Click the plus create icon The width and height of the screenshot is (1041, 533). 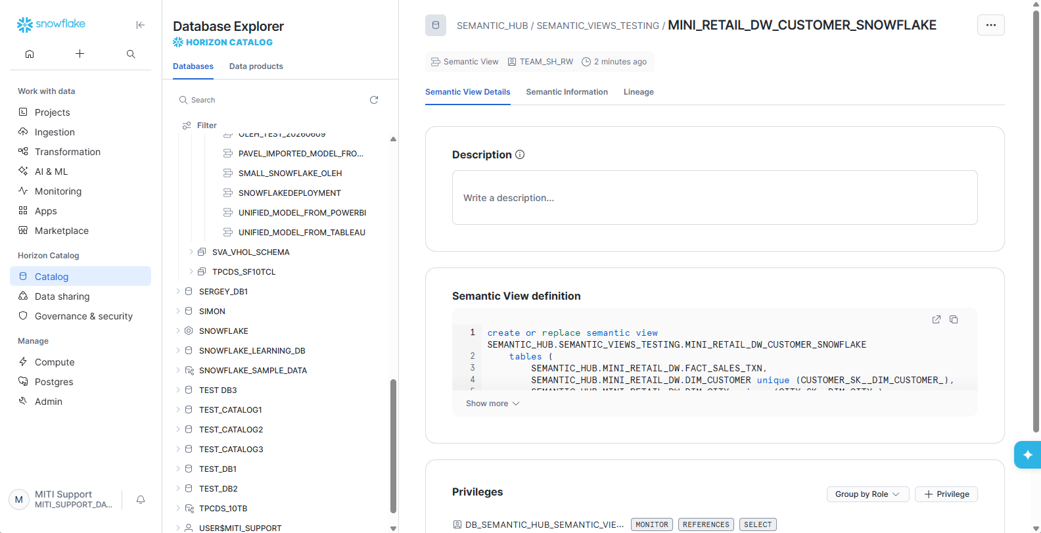click(x=80, y=54)
